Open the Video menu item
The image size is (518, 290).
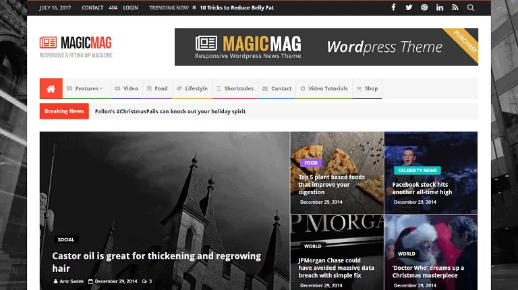pos(127,88)
